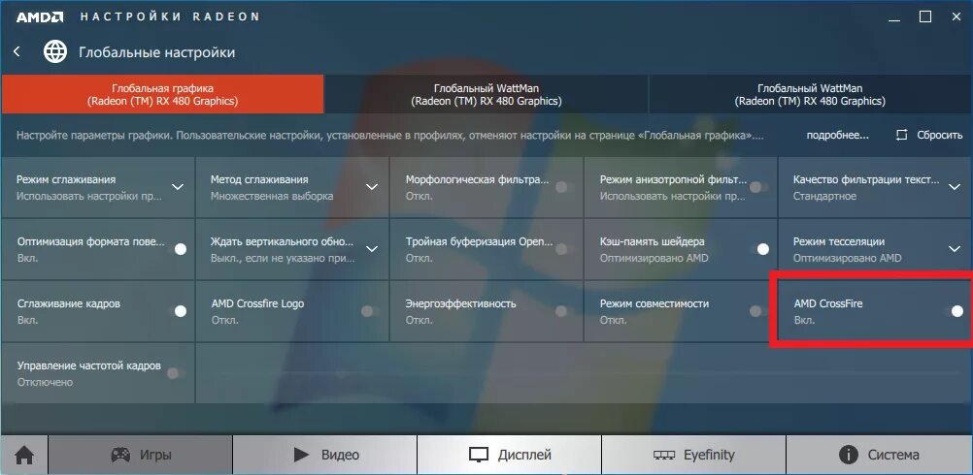The width and height of the screenshot is (973, 475).
Task: Enable Режим совместимости switch
Action: pyautogui.click(x=757, y=311)
